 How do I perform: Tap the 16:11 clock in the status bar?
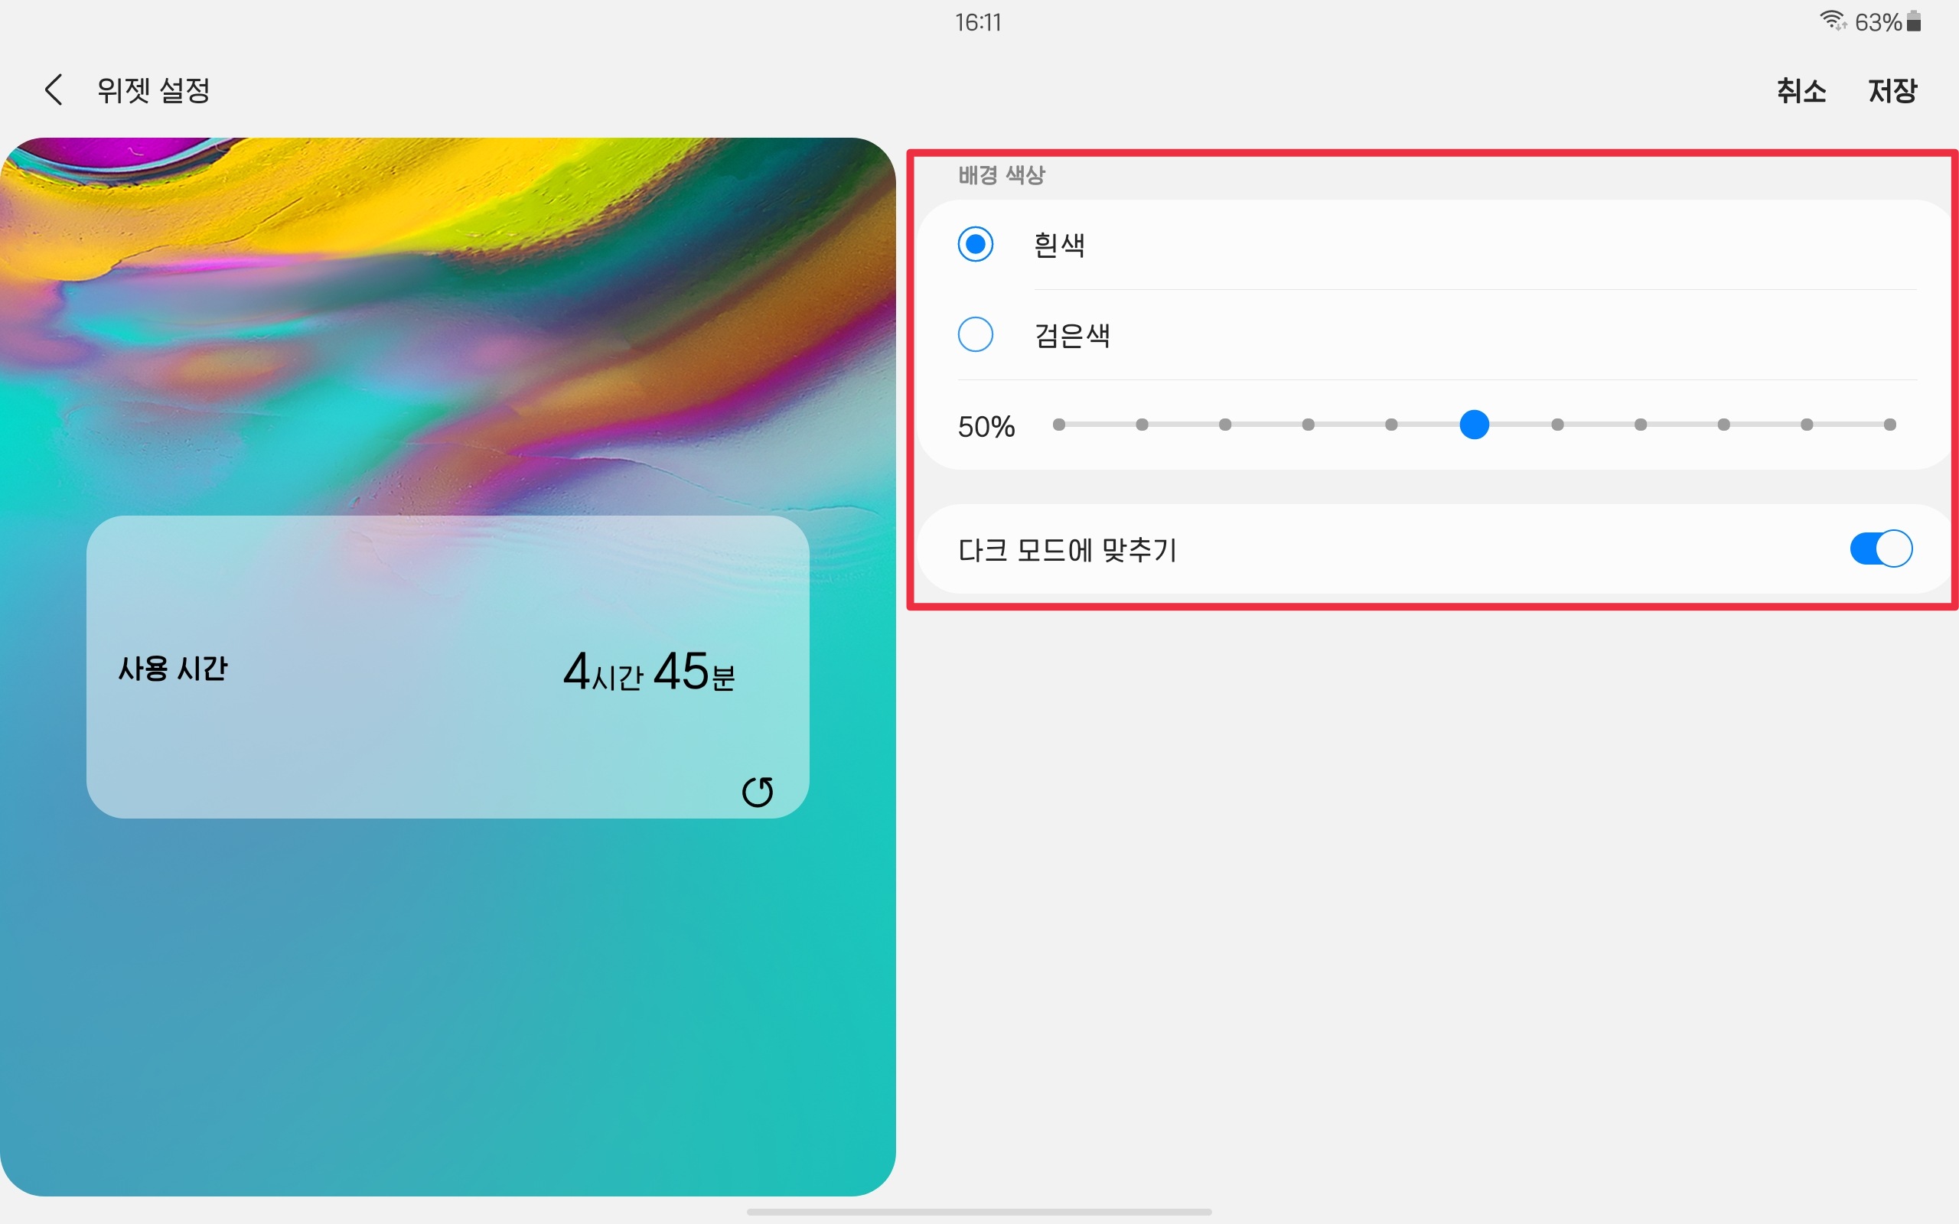(x=978, y=22)
